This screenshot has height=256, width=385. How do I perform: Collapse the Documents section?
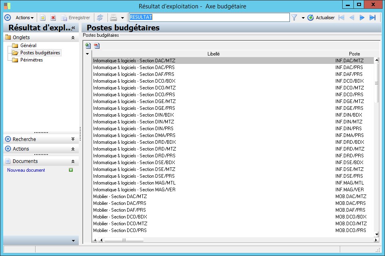pos(73,161)
